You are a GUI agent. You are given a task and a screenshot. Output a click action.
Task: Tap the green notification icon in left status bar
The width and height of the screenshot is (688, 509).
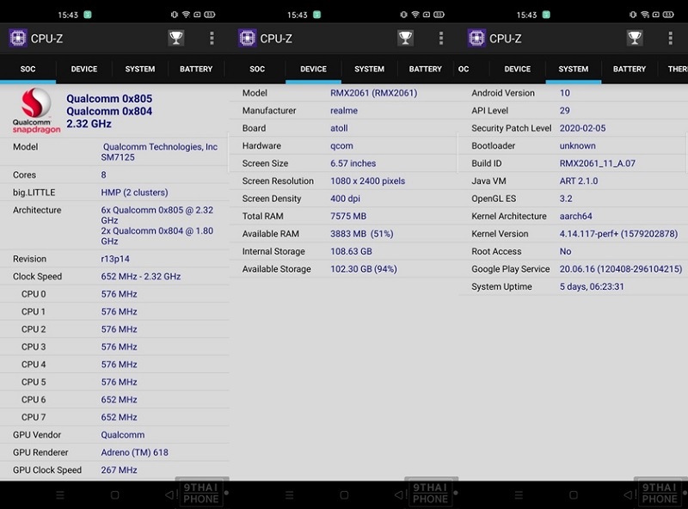[88, 15]
